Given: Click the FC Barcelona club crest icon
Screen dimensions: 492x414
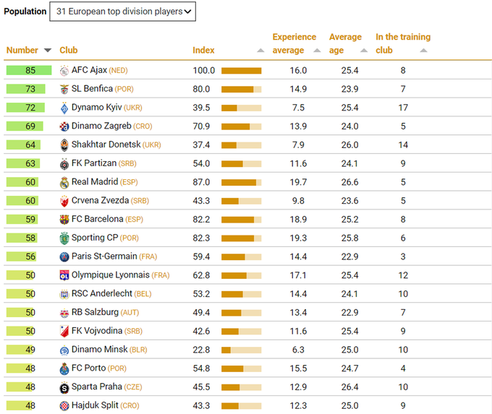Looking at the screenshot, I should [x=64, y=220].
